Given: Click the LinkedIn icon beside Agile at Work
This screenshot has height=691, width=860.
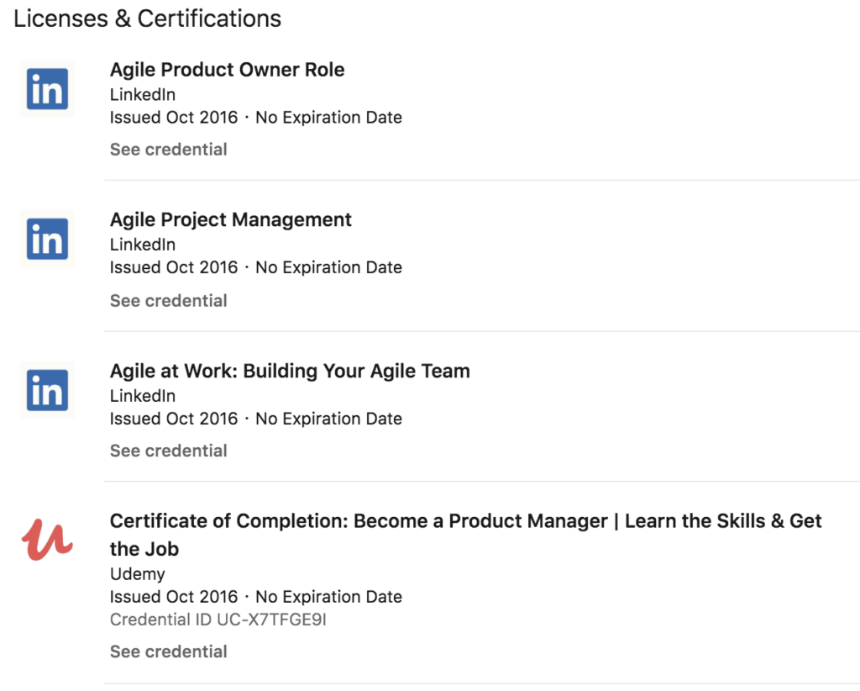Looking at the screenshot, I should 47,390.
